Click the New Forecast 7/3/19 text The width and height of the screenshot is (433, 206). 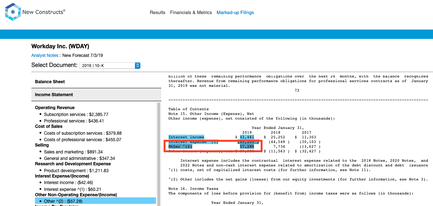point(83,55)
